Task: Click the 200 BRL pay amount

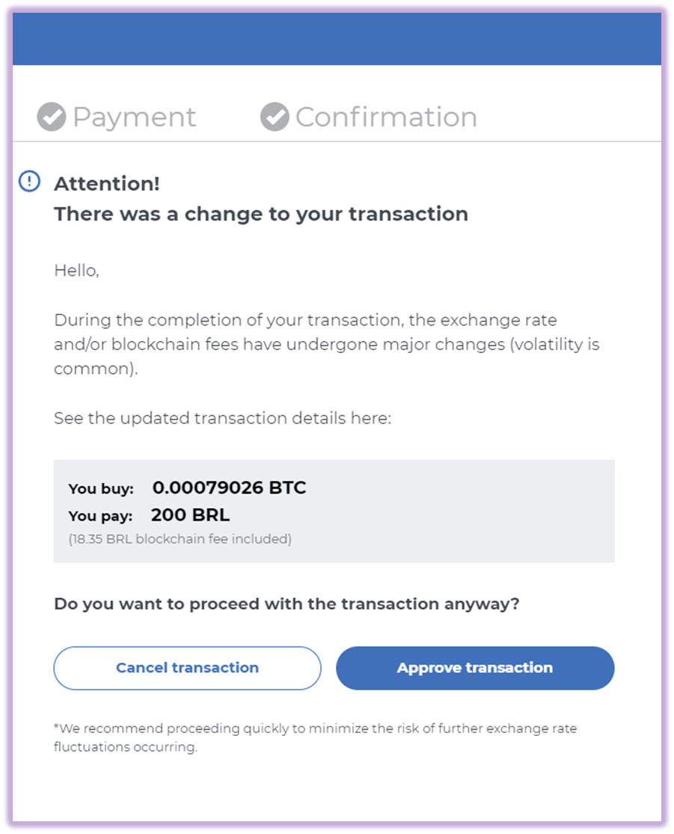Action: (x=191, y=515)
